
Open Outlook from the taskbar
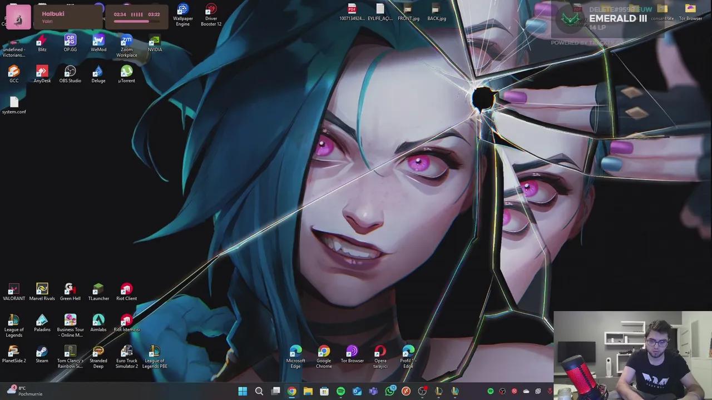click(357, 392)
